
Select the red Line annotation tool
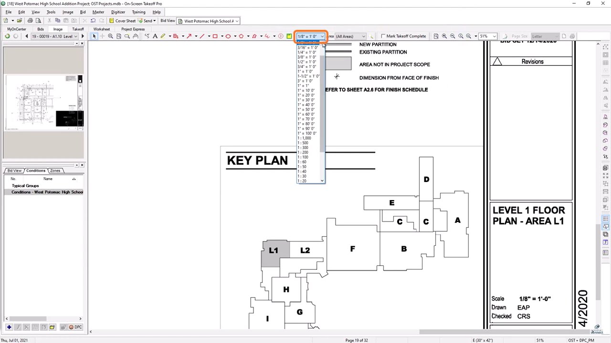[x=202, y=36]
